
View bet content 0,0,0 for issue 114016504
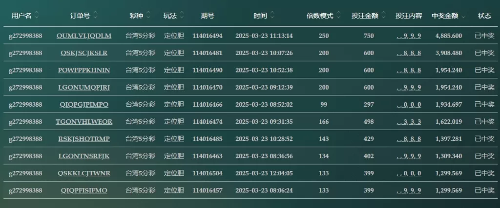point(409,173)
